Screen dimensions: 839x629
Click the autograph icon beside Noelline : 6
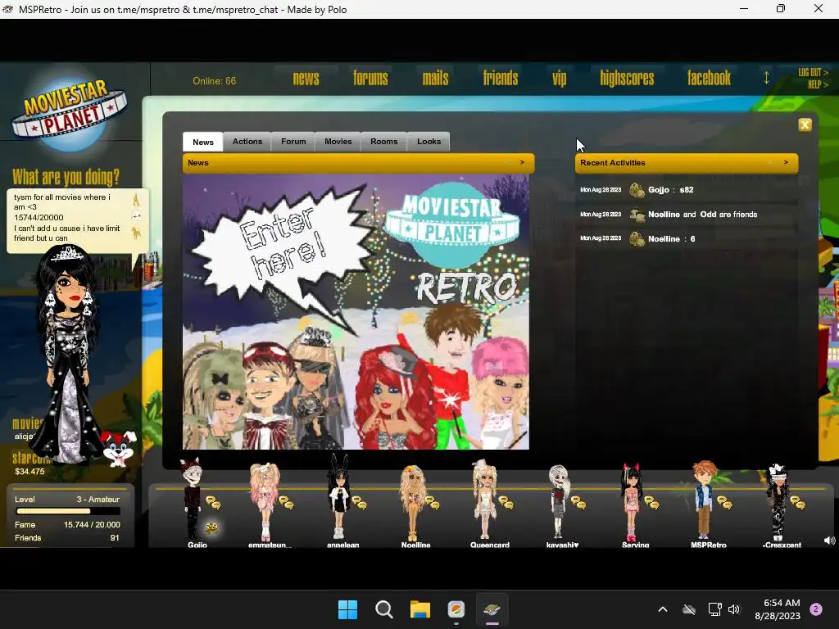(637, 238)
